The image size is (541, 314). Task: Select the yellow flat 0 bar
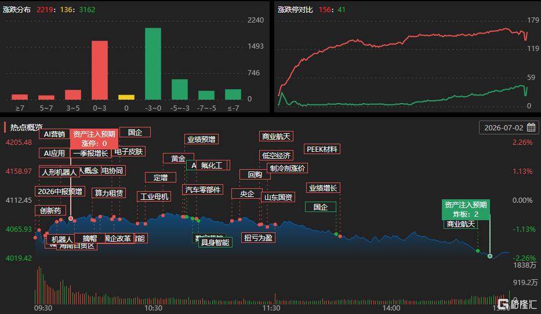pos(126,97)
